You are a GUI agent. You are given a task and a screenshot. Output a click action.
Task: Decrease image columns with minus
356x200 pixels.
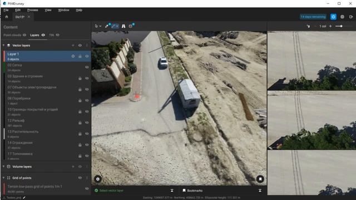click(315, 26)
